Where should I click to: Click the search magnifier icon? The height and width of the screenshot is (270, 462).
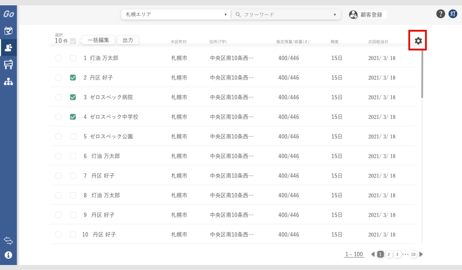pyautogui.click(x=238, y=15)
